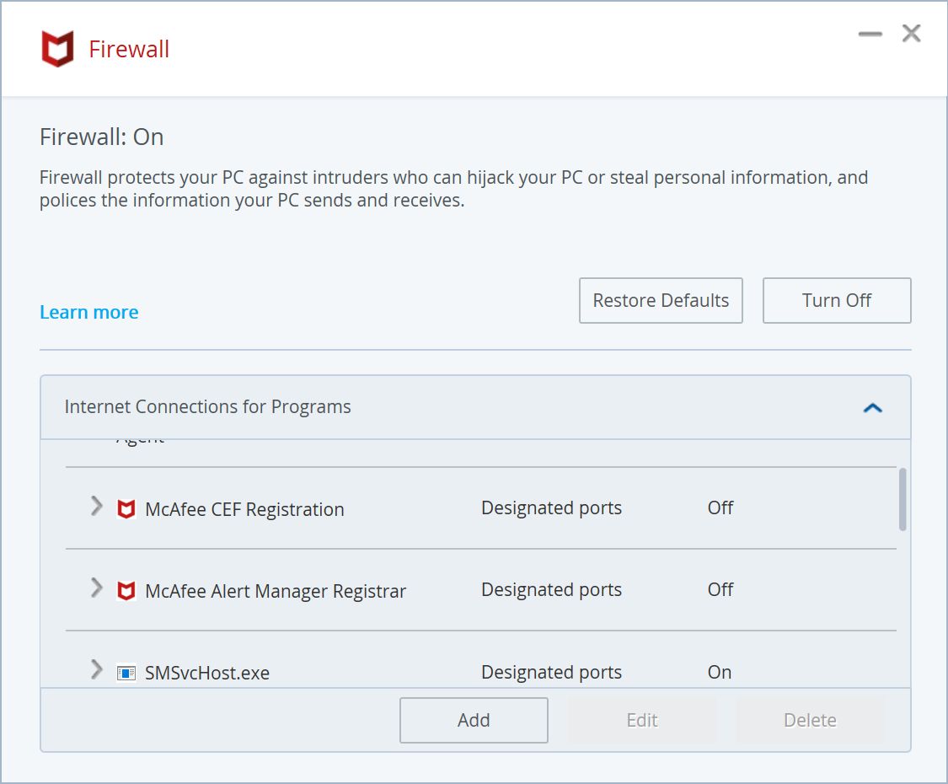Click the Internet Connections for Programs header text

207,406
